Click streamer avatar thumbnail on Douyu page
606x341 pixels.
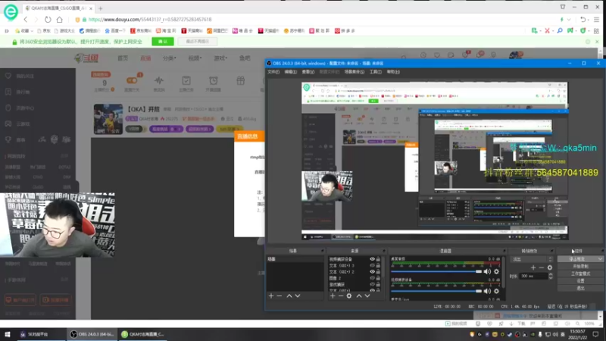(108, 119)
